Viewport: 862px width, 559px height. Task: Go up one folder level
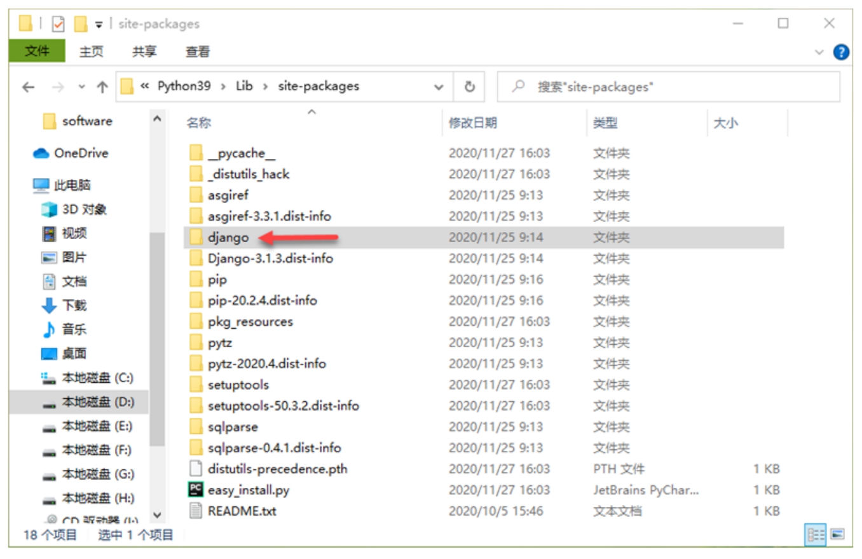tap(102, 87)
